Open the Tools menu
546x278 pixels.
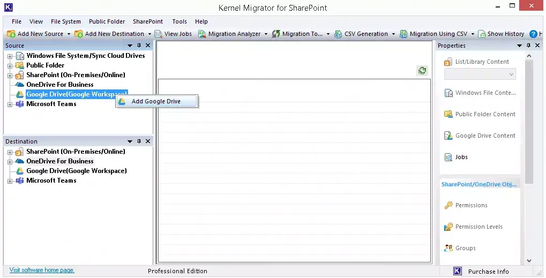tap(179, 21)
